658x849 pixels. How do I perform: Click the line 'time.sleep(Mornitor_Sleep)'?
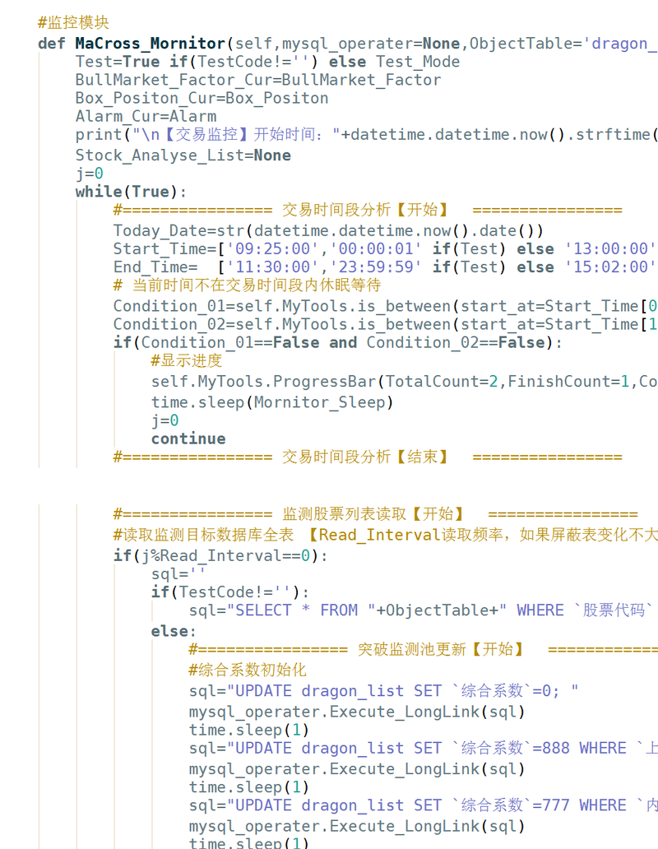(x=272, y=402)
